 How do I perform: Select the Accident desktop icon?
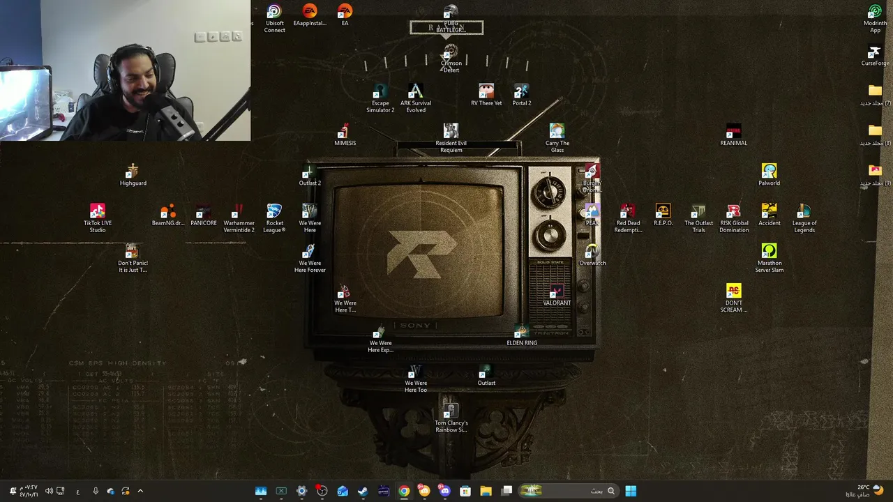769,215
